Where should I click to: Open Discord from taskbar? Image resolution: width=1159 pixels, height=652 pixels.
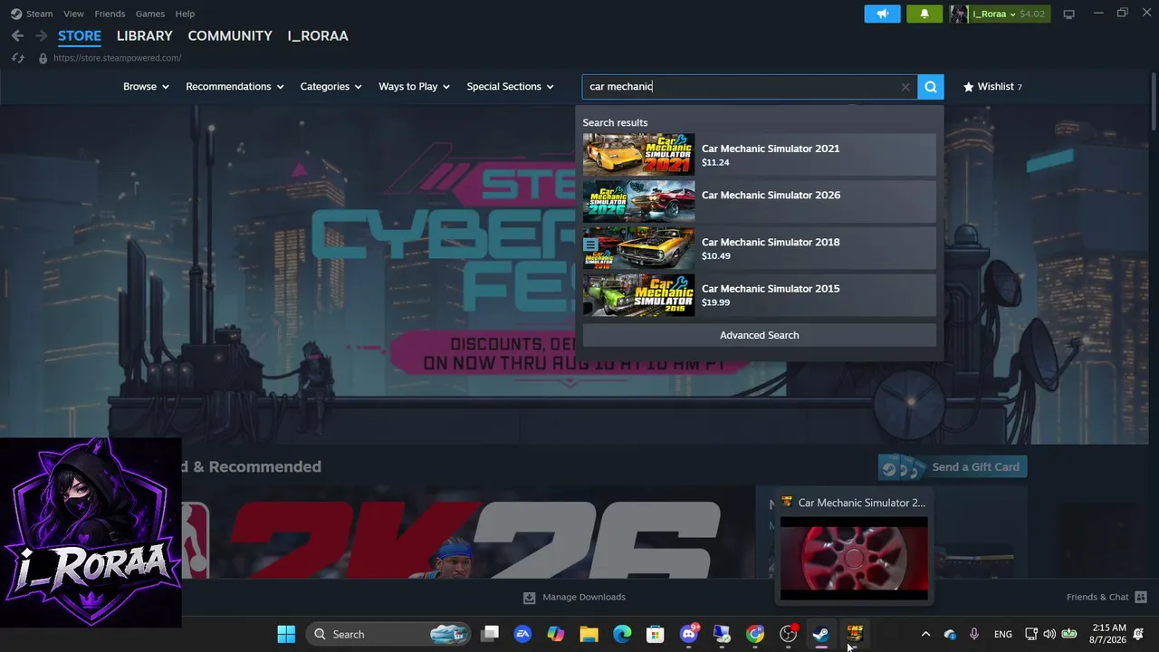pos(689,634)
